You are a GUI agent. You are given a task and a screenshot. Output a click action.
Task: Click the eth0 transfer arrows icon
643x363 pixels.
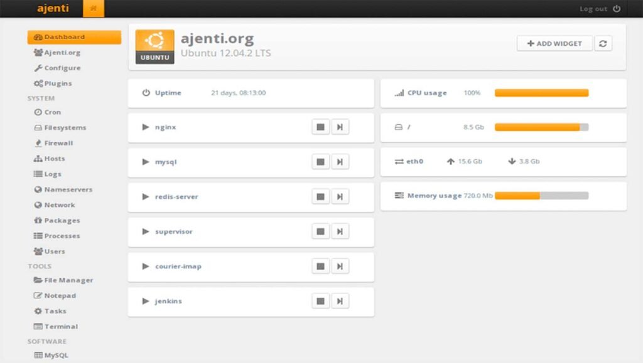399,162
